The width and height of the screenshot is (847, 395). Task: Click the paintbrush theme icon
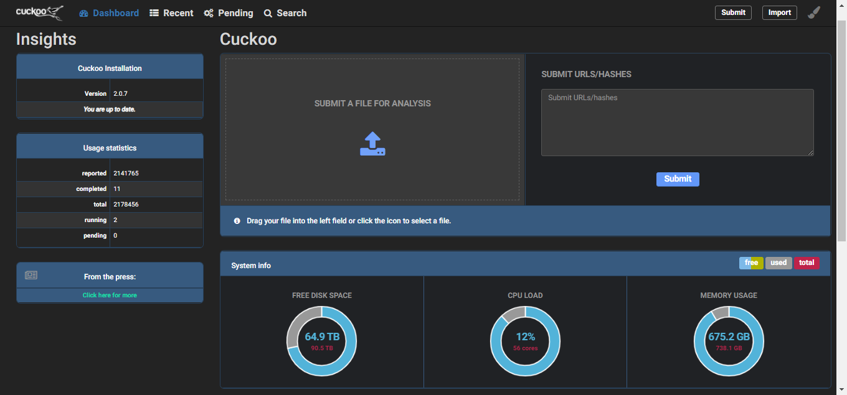point(814,12)
